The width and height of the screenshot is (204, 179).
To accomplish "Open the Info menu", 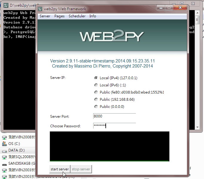I will pyautogui.click(x=93, y=16).
